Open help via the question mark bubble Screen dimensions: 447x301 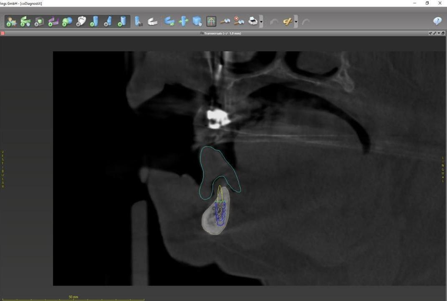point(438,21)
